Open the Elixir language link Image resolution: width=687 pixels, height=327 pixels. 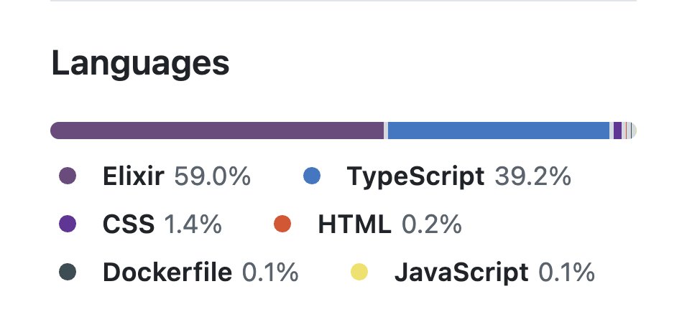click(155, 176)
